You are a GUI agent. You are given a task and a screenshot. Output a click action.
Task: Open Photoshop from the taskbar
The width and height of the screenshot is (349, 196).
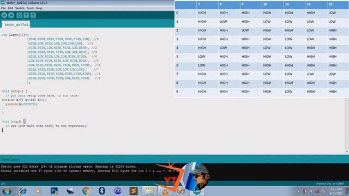(x=55, y=191)
